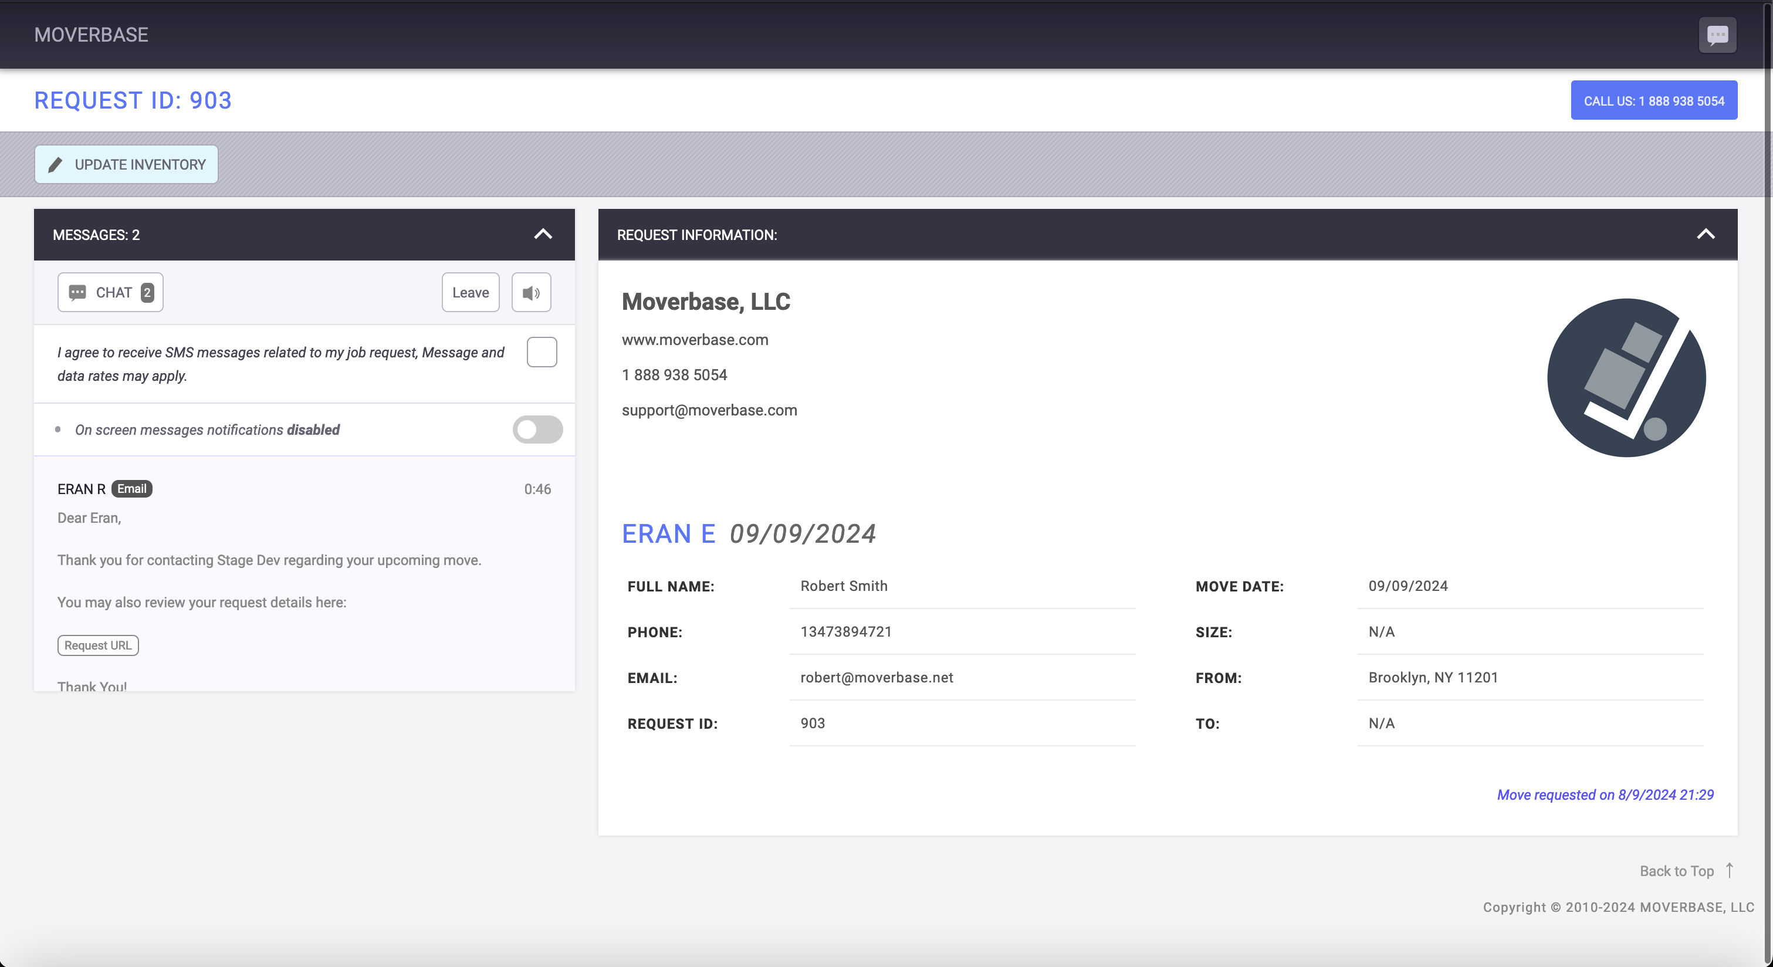Viewport: 1773px width, 967px height.
Task: Click the message timestamp 0:46
Action: (537, 489)
